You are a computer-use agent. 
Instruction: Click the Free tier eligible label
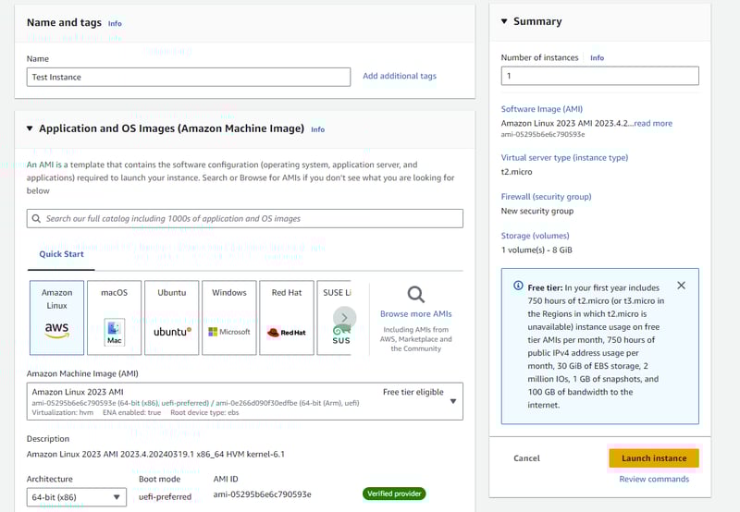413,392
